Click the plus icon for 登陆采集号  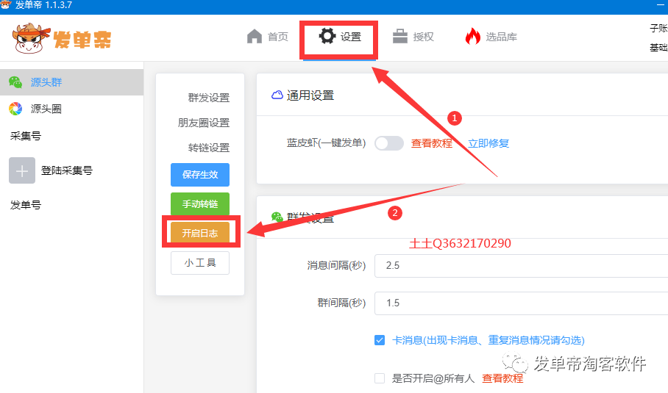coord(22,170)
